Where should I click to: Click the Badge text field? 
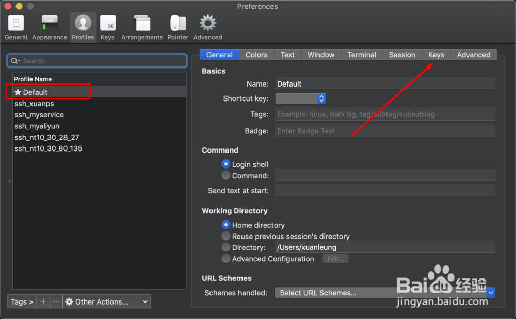(385, 131)
